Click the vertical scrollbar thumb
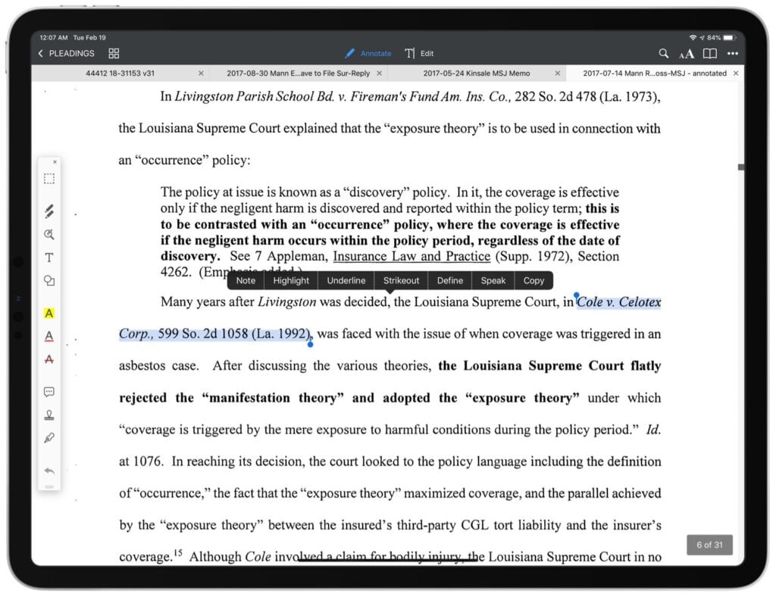The height and width of the screenshot is (597, 776). click(741, 167)
